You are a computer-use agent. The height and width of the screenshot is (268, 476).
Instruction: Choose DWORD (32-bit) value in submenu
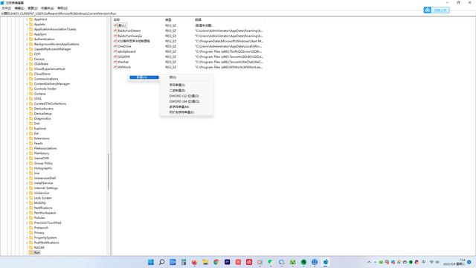pos(184,96)
